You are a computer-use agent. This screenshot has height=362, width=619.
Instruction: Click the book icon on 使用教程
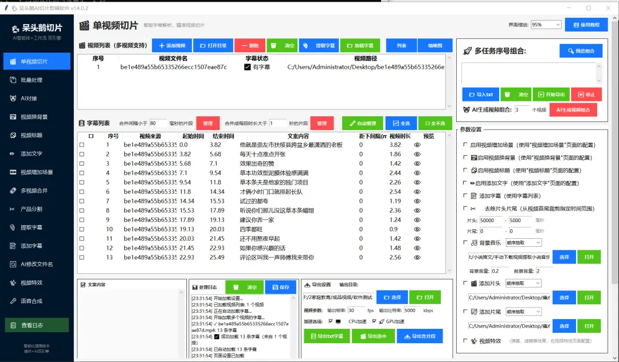[576, 25]
